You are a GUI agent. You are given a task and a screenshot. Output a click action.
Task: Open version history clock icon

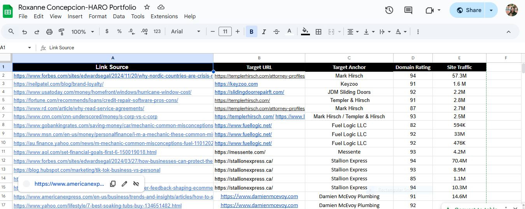tap(389, 10)
